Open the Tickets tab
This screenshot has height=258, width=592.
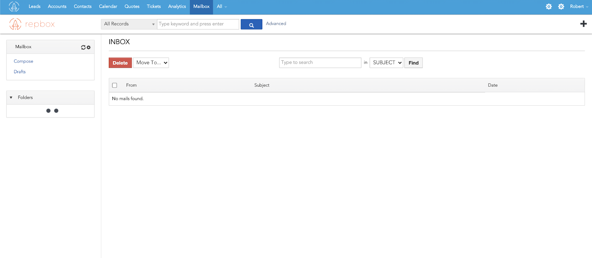coord(154,7)
